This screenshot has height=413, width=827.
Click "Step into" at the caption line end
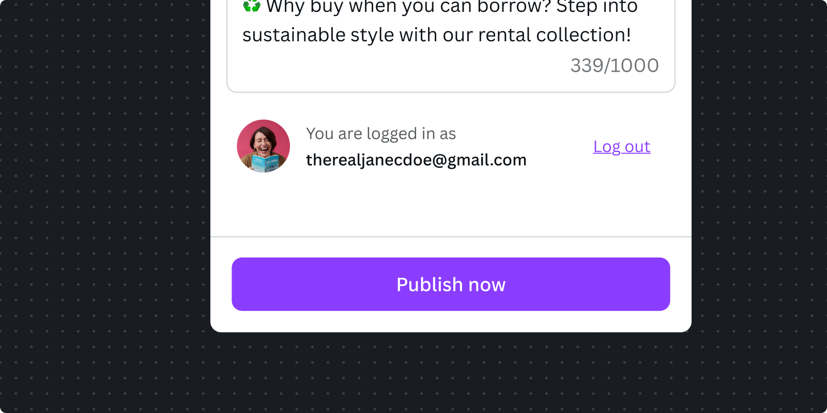596,7
